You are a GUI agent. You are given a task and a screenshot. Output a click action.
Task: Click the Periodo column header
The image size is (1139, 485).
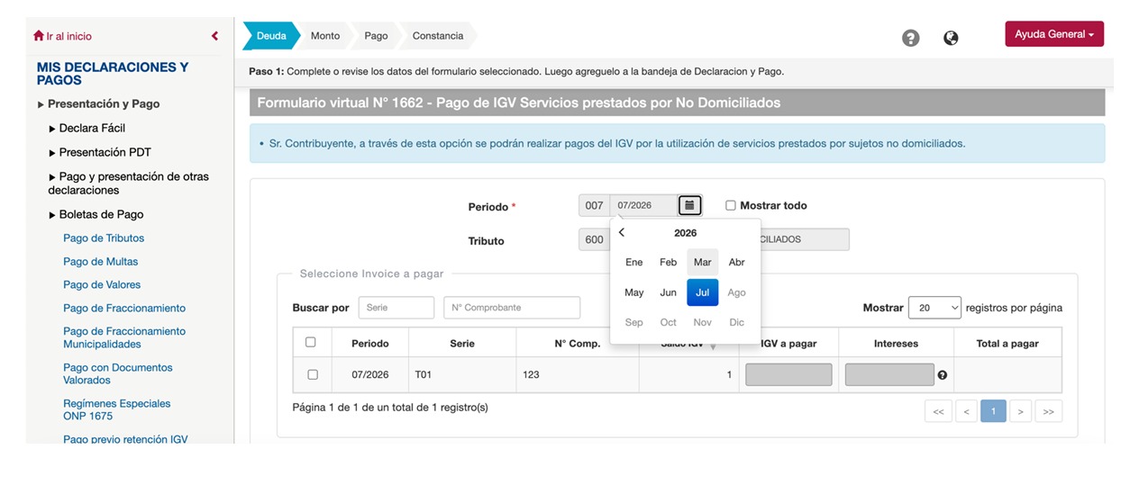370,344
